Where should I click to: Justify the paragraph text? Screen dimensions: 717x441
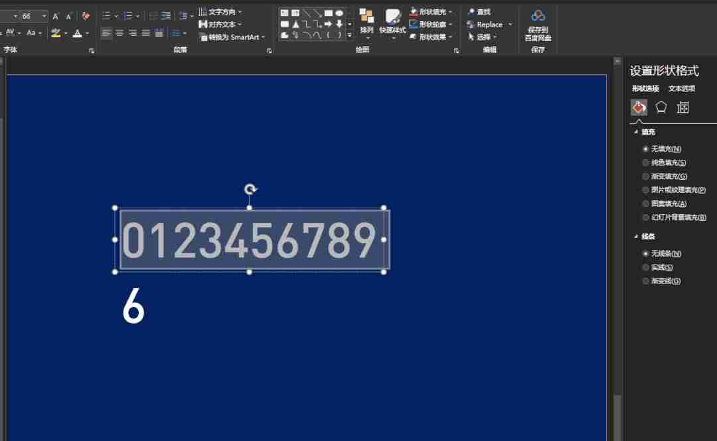coord(146,33)
